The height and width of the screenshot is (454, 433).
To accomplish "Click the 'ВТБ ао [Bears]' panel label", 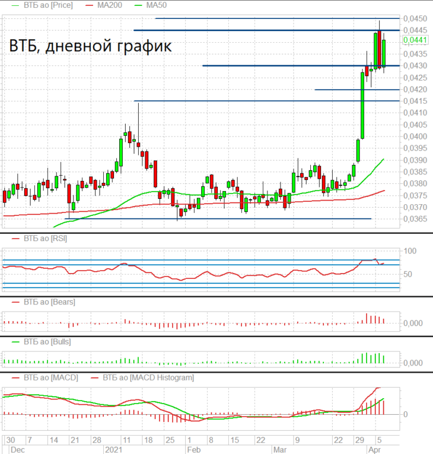I will [49, 302].
